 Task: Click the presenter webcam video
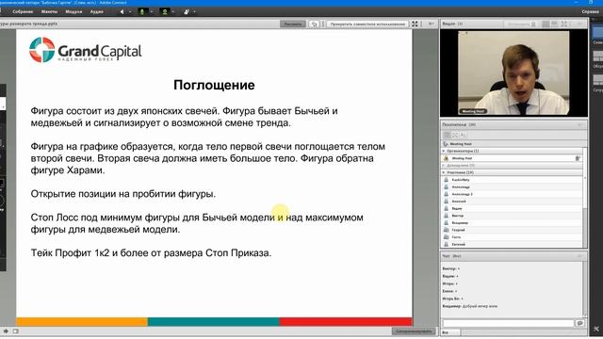tap(513, 73)
